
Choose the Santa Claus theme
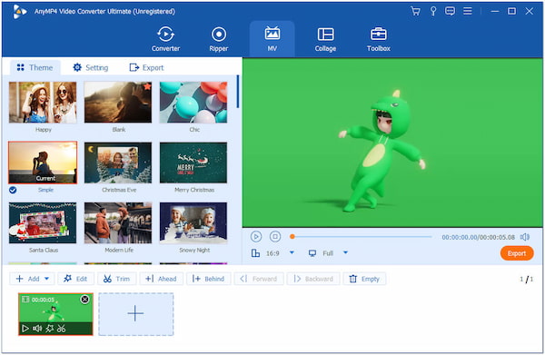(43, 223)
